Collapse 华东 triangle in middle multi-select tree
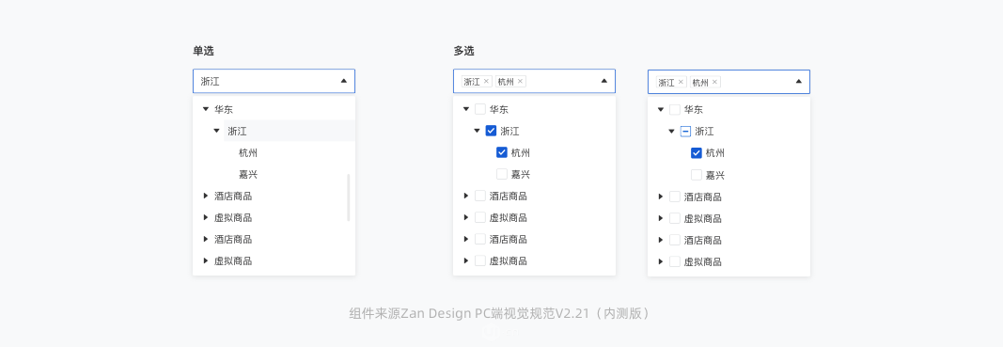The width and height of the screenshot is (1003, 347). coord(465,109)
